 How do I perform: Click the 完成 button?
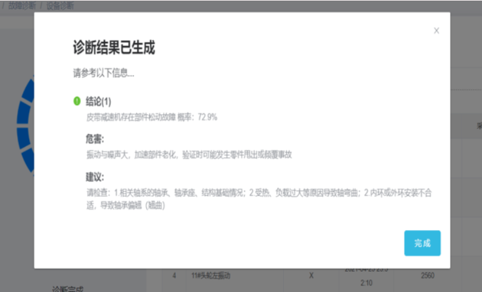[422, 243]
